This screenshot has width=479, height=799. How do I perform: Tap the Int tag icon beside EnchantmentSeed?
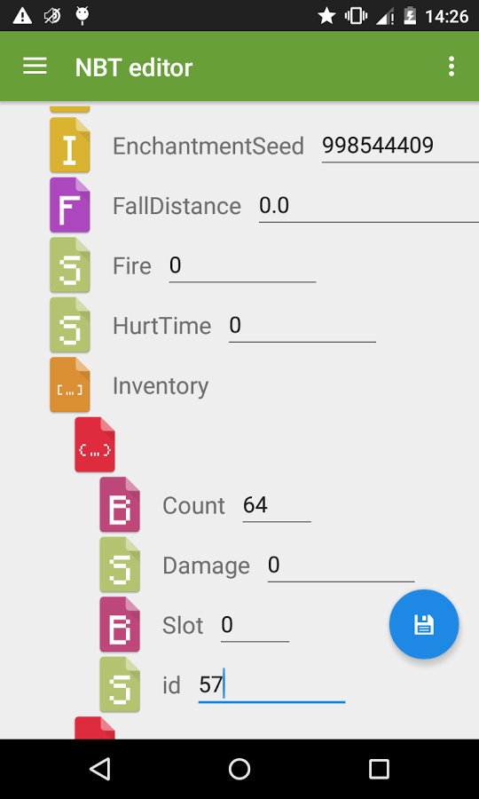point(70,146)
